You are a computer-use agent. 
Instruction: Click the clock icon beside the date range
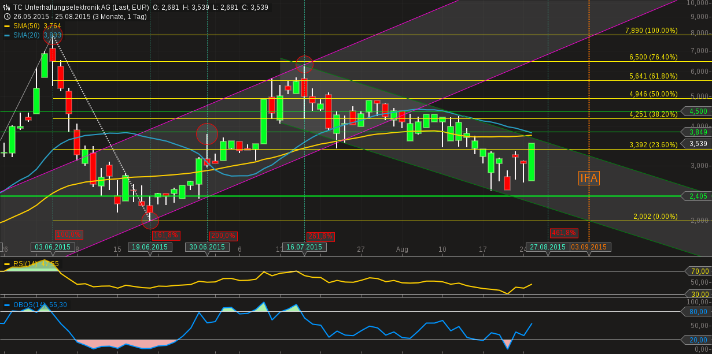[x=6, y=17]
